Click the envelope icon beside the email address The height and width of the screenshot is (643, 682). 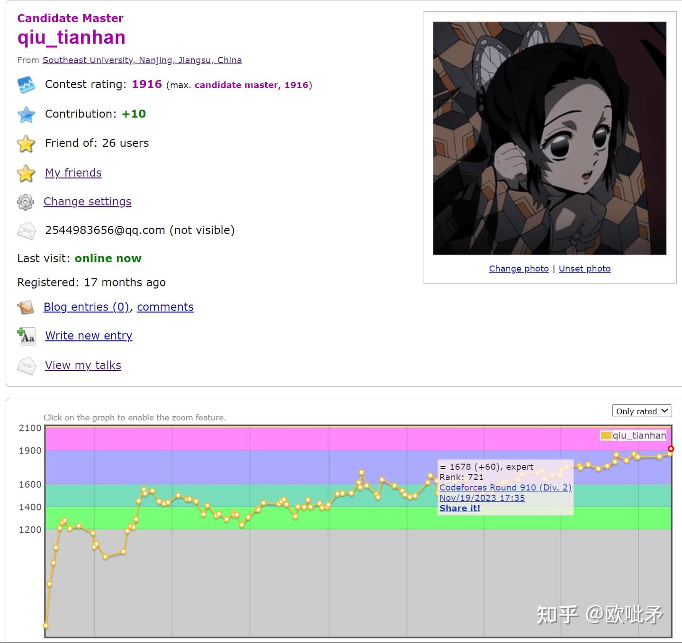(27, 231)
